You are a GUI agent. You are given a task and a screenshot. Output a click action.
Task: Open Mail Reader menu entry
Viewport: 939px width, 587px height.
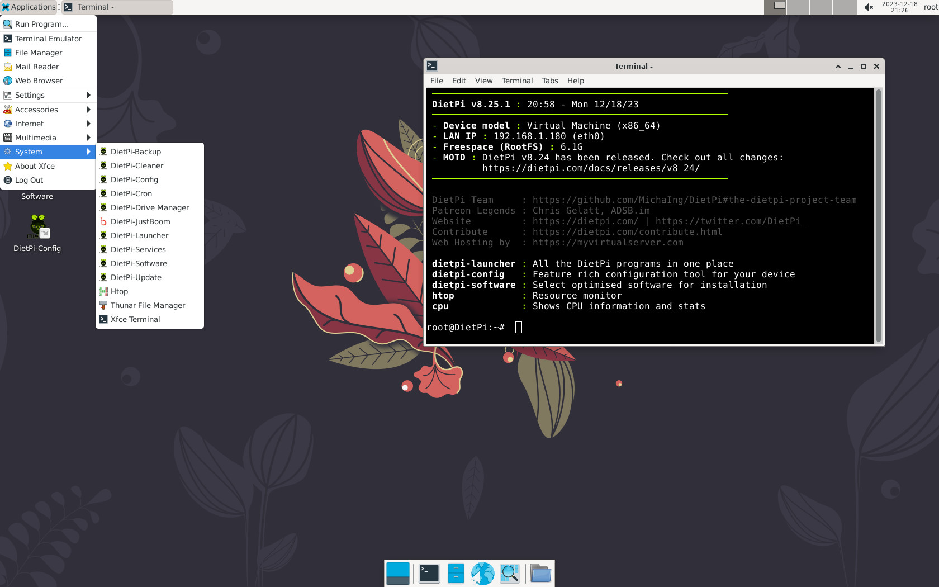pos(48,67)
